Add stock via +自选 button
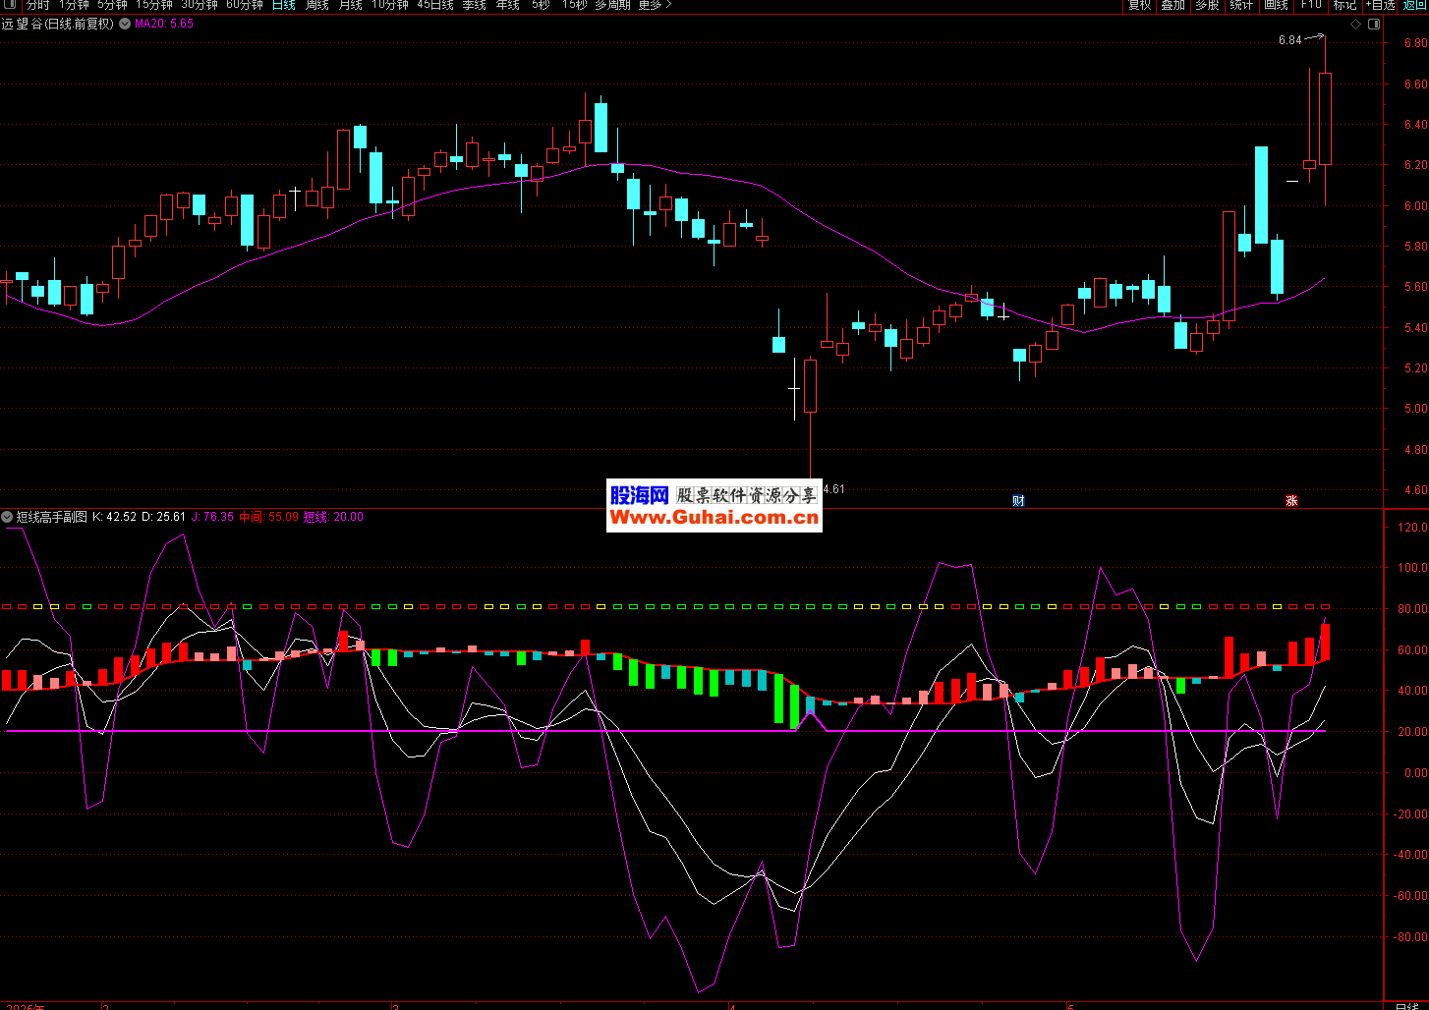 (x=1380, y=5)
